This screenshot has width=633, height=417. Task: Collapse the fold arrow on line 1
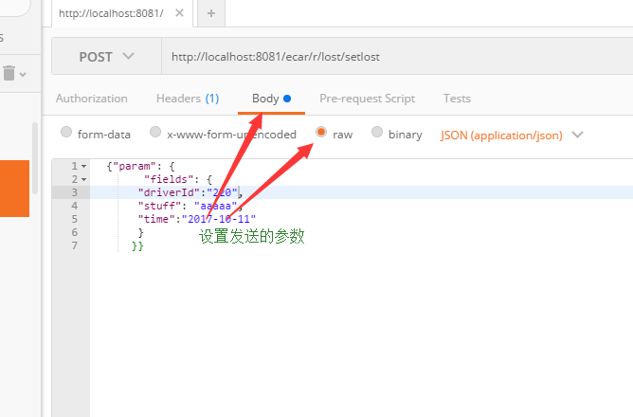click(x=83, y=166)
